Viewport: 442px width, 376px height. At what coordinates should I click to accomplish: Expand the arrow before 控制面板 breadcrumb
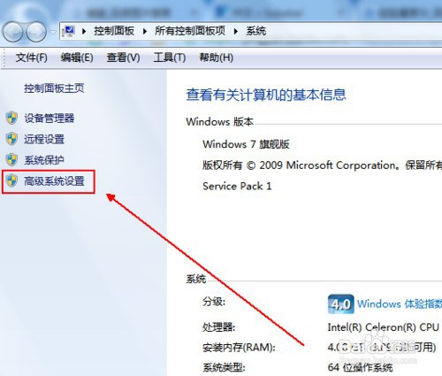84,31
